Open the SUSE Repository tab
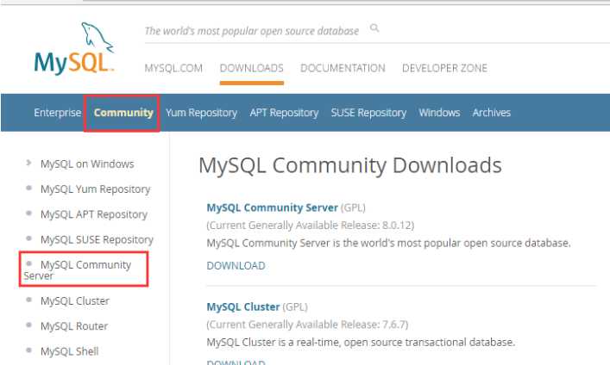Screen dimensions: 610x365 point(368,113)
